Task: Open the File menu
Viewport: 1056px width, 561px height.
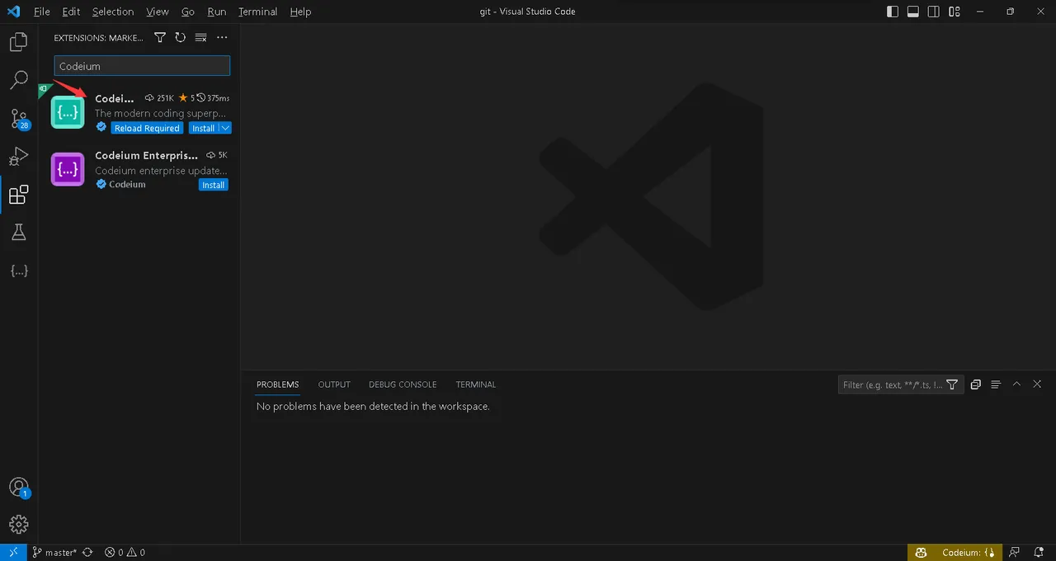Action: (x=42, y=12)
